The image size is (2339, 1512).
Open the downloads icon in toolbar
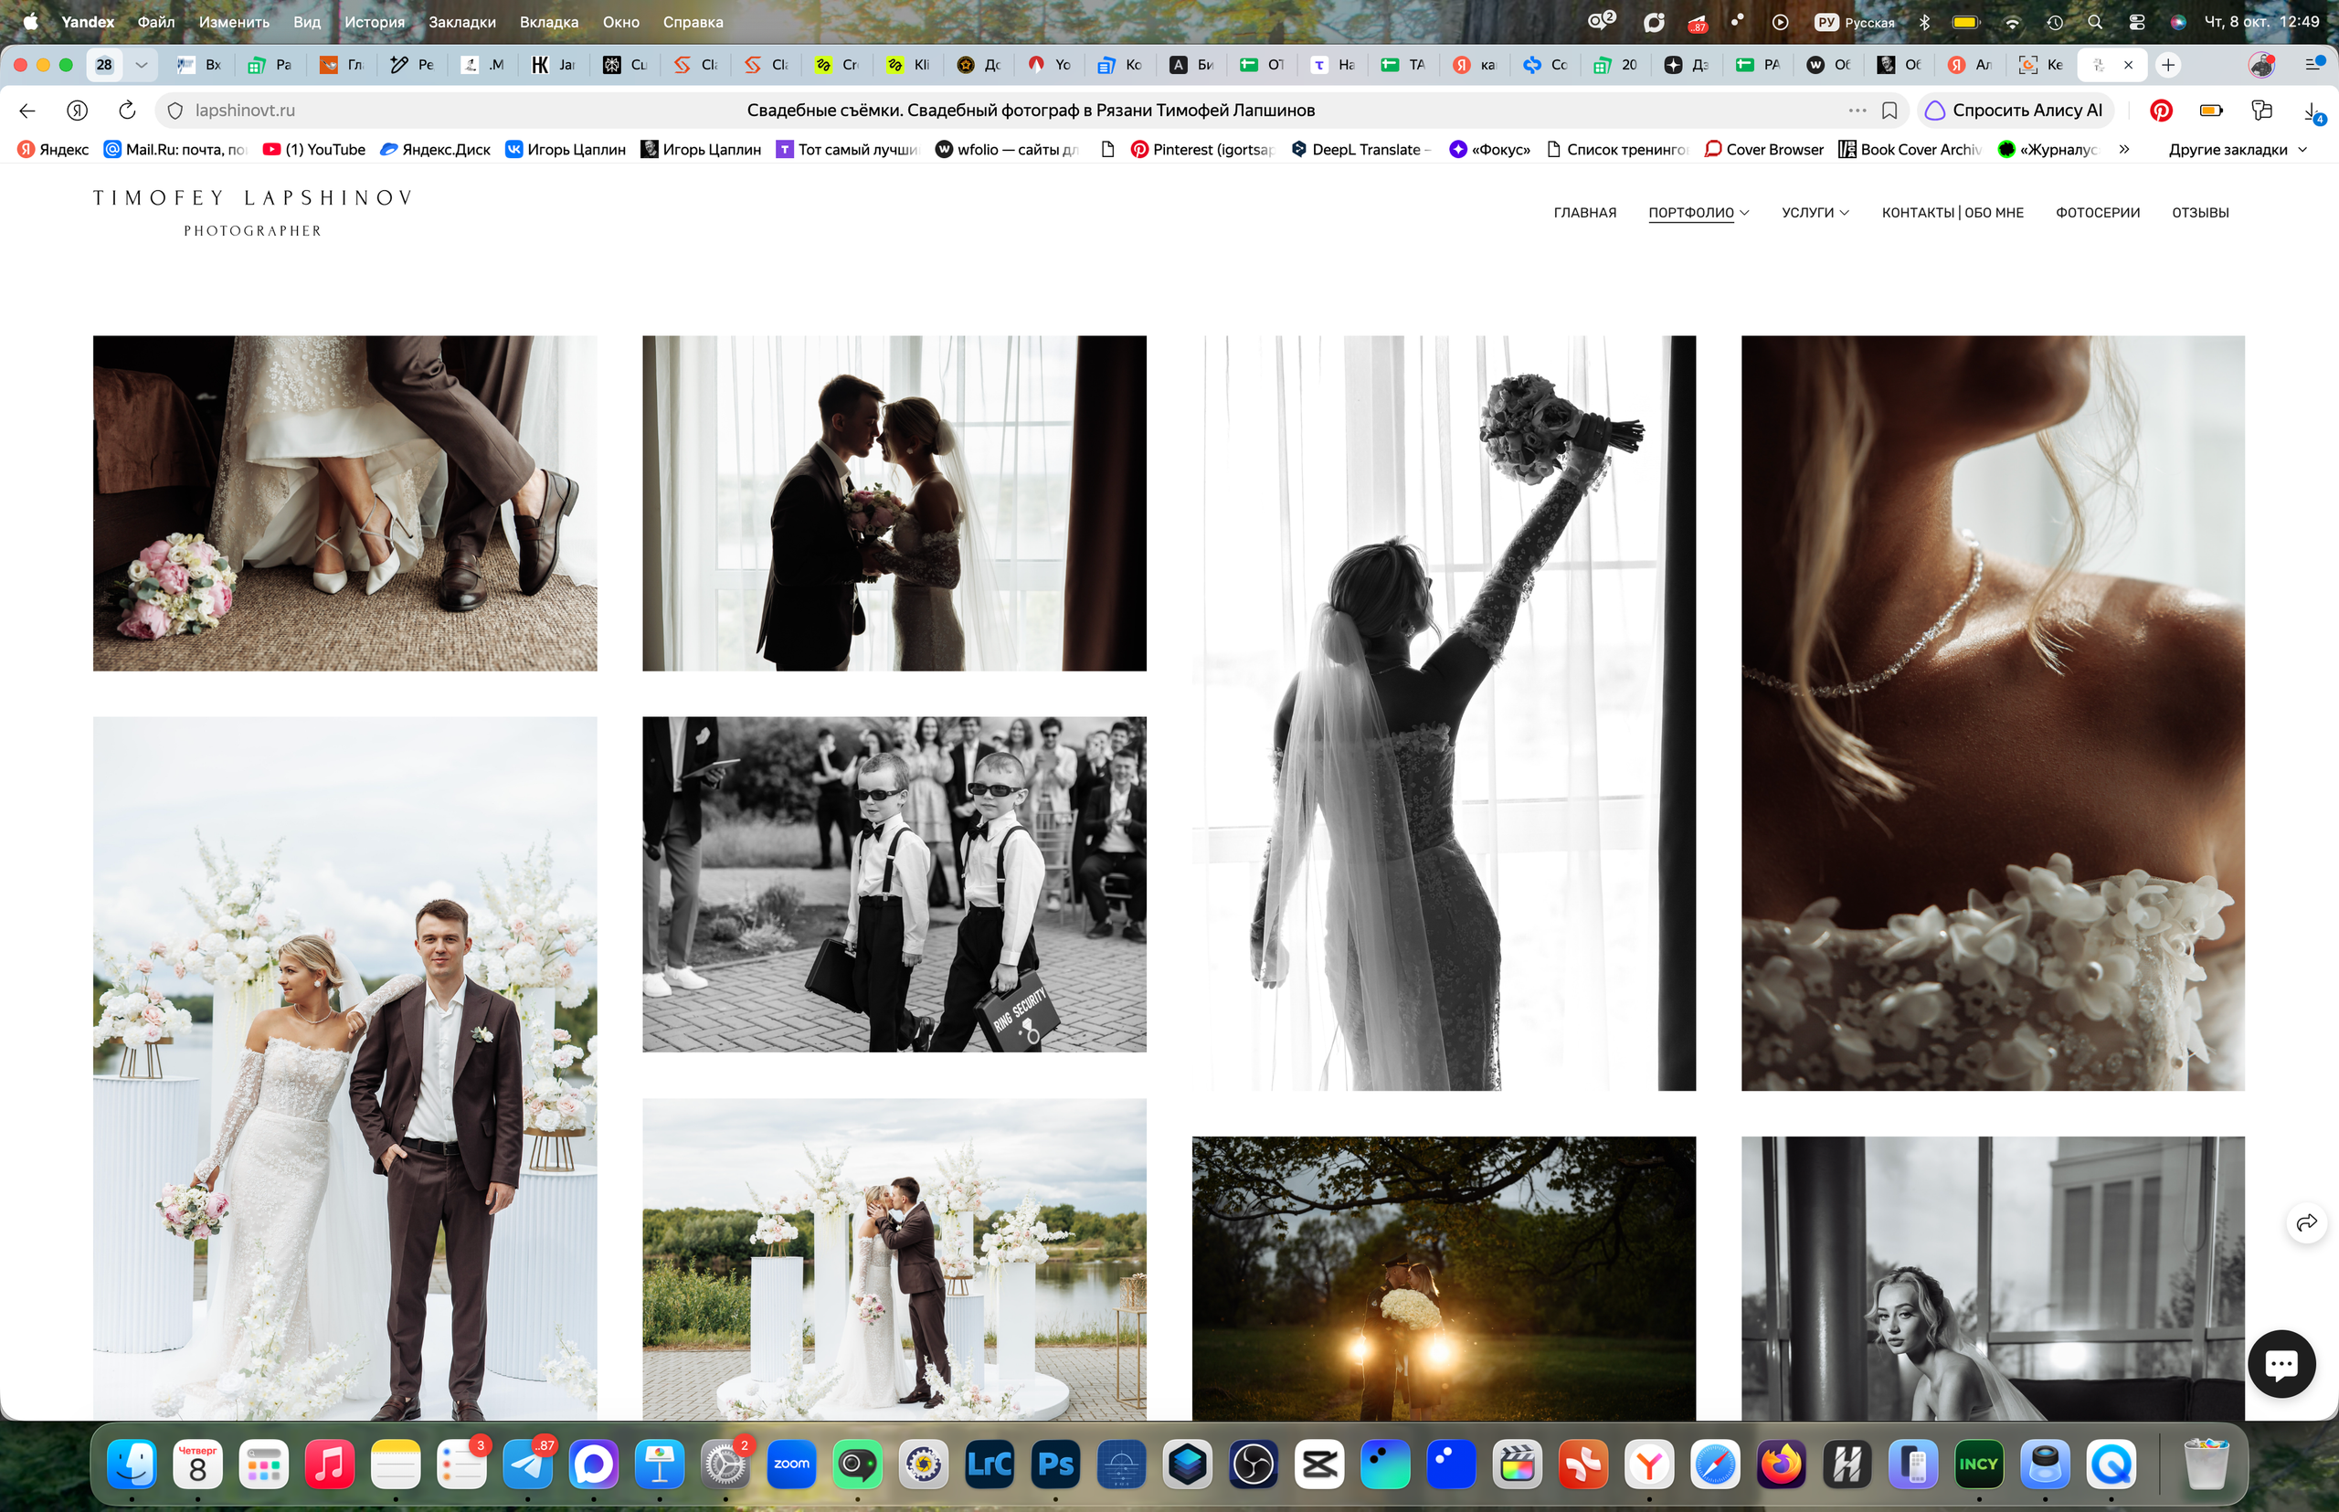[2313, 111]
